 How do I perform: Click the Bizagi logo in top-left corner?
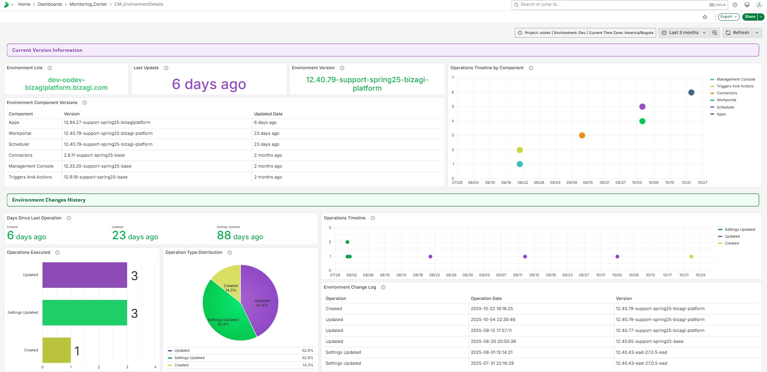[x=6, y=4]
